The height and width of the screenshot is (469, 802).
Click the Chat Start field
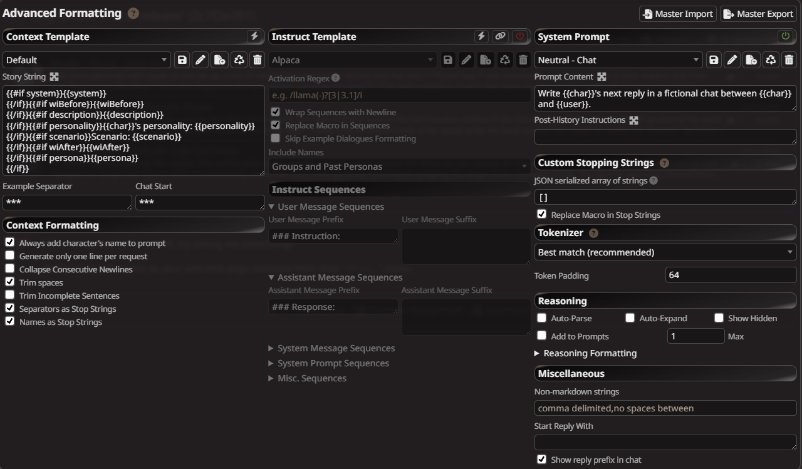(x=200, y=203)
